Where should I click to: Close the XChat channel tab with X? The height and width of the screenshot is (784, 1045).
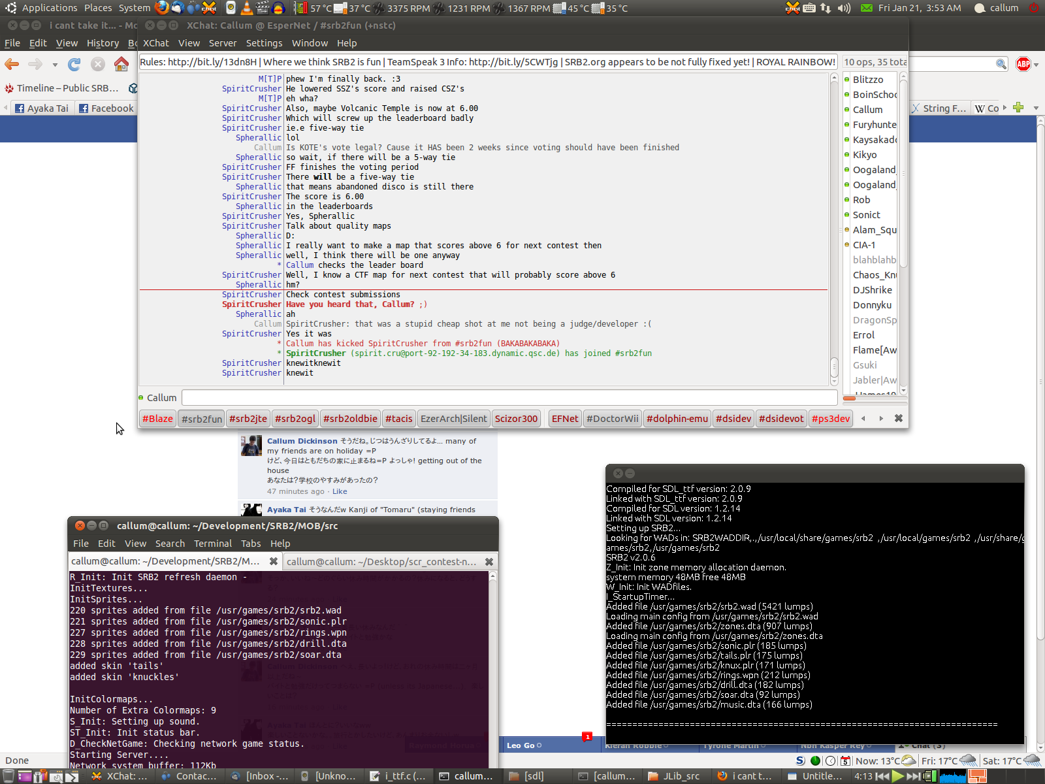(899, 418)
